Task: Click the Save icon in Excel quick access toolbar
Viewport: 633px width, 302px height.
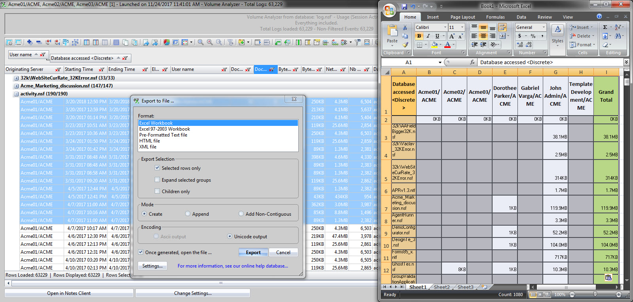Action: (x=404, y=6)
